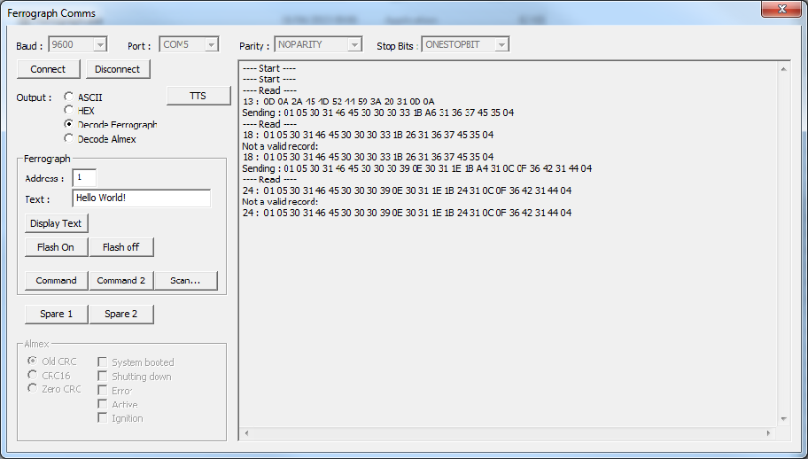The width and height of the screenshot is (808, 459).
Task: Click Spare 1 button
Action: 56,315
